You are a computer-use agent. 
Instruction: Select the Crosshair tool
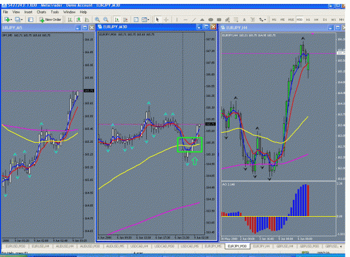166,20
